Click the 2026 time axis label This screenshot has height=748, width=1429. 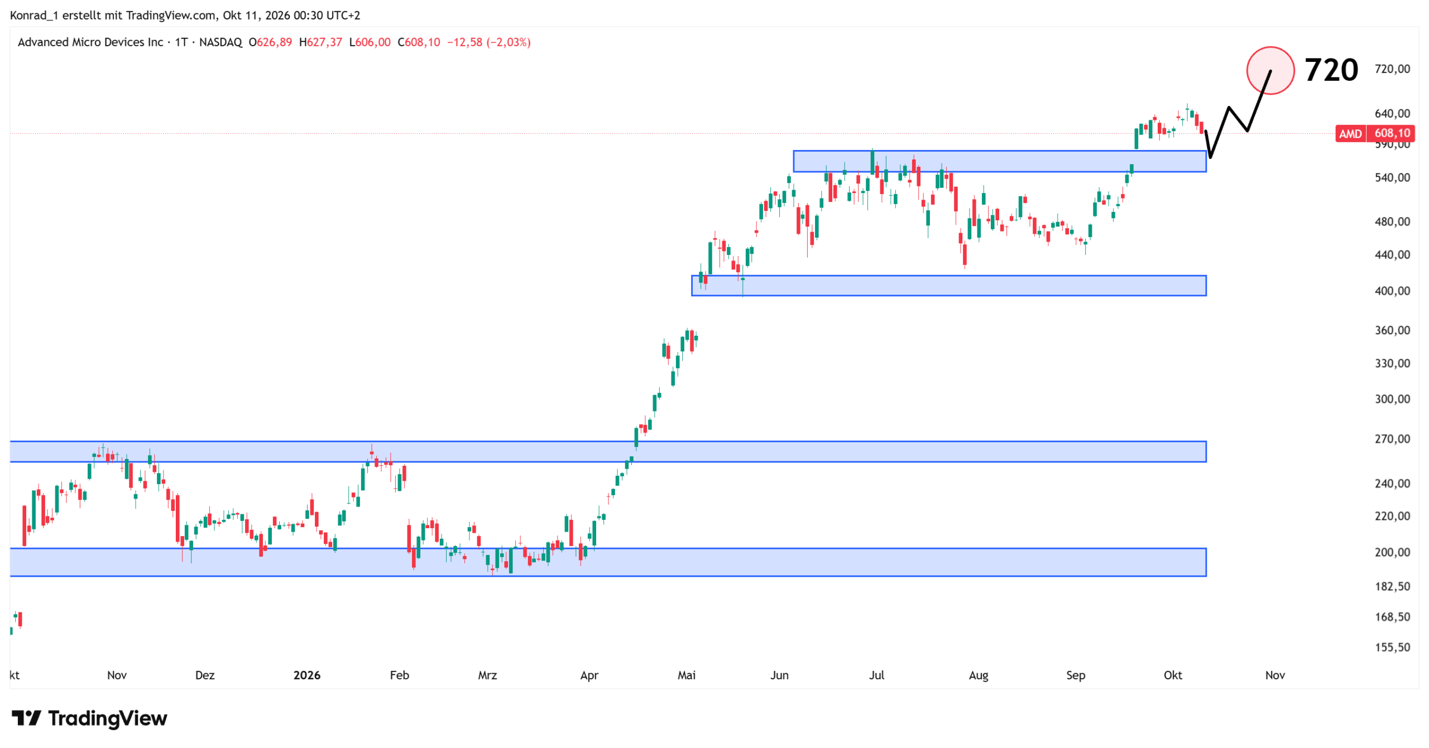click(x=307, y=675)
